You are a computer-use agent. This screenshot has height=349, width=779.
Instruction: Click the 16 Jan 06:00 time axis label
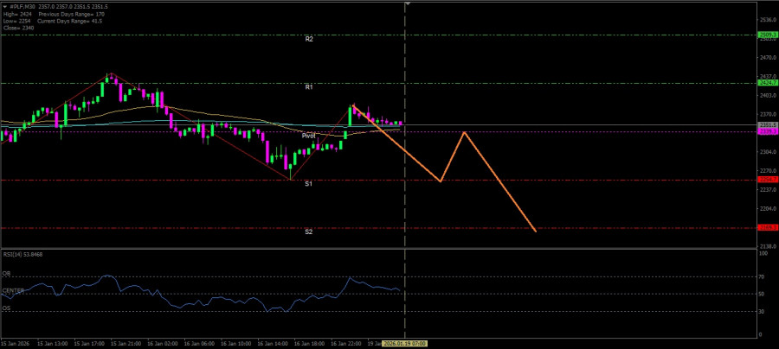click(x=200, y=344)
